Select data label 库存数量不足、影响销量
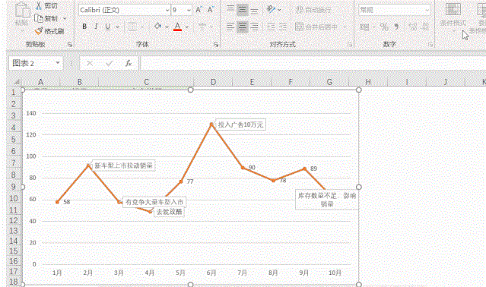Image resolution: width=486 pixels, height=287 pixels. point(327,200)
